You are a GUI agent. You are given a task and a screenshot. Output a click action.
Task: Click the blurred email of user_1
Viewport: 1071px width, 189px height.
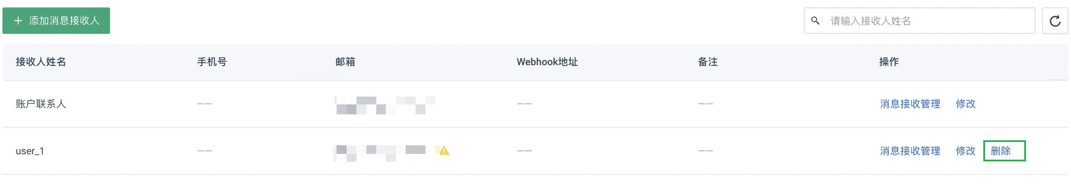coord(380,153)
